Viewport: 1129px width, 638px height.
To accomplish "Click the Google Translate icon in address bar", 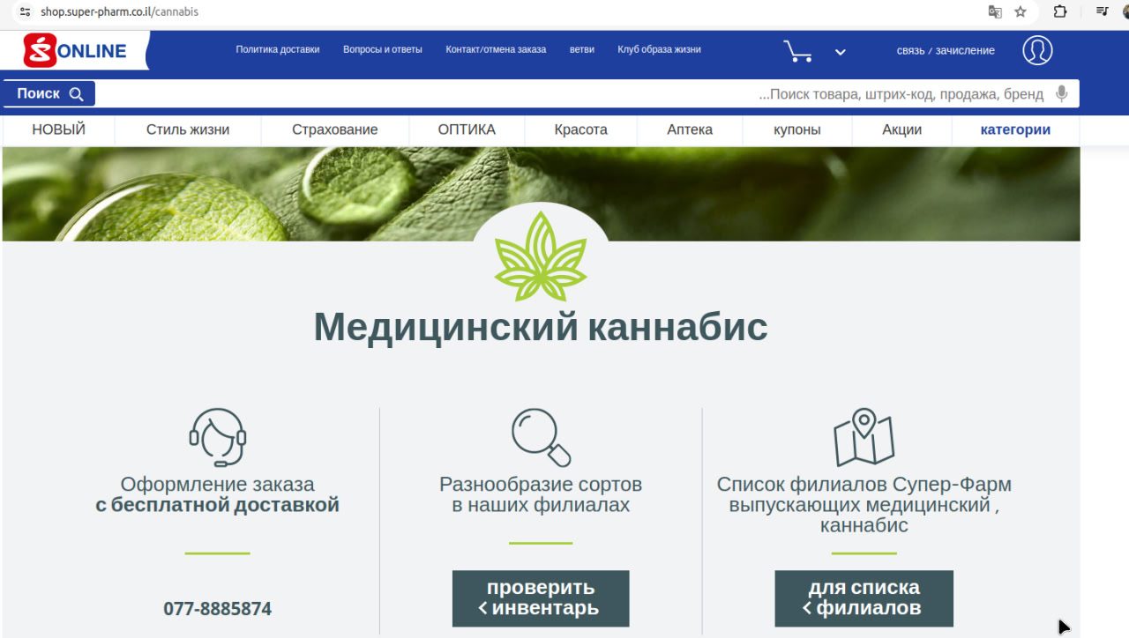I will point(995,12).
